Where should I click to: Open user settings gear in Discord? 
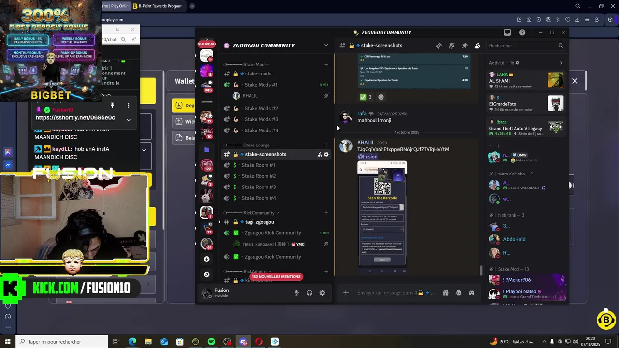click(323, 293)
